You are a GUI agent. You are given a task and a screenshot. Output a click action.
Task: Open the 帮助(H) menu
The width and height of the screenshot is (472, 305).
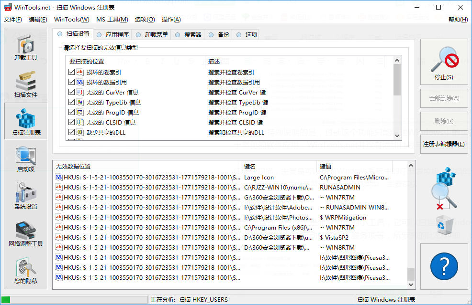click(x=458, y=20)
